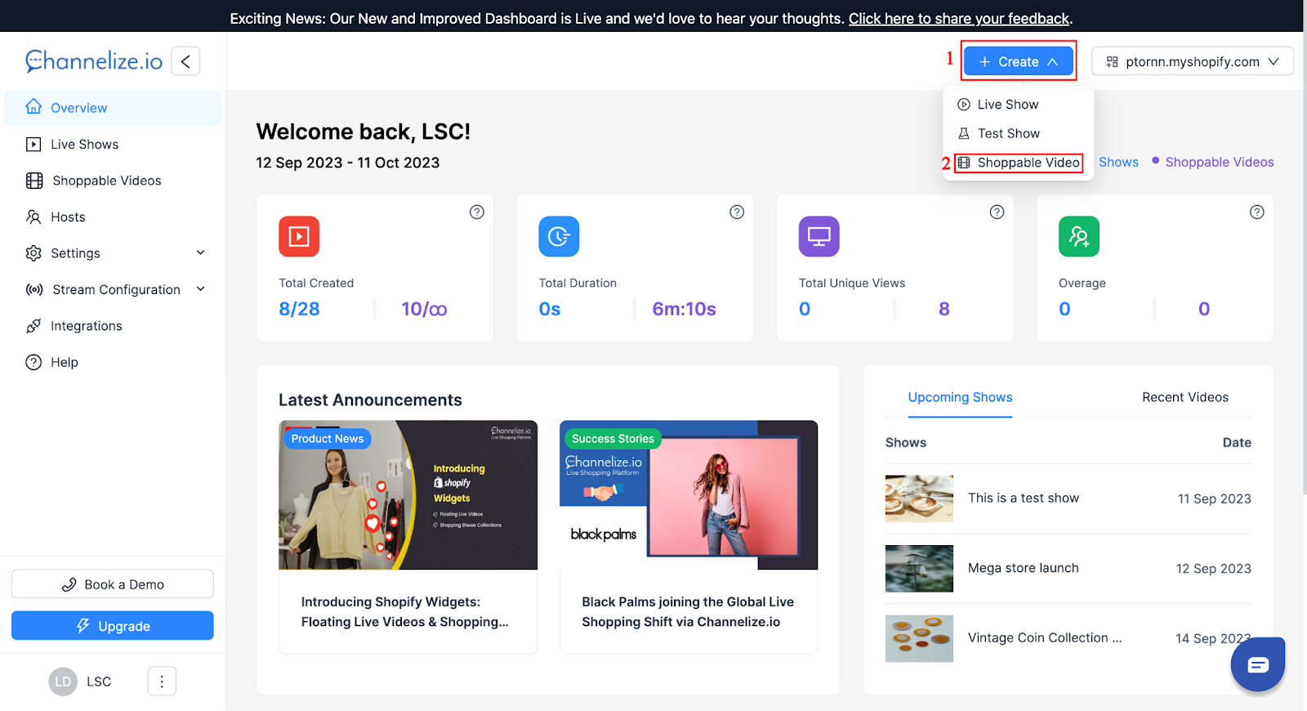Open the help tooltip on Total Created card
The height and width of the screenshot is (711, 1307).
click(x=477, y=212)
